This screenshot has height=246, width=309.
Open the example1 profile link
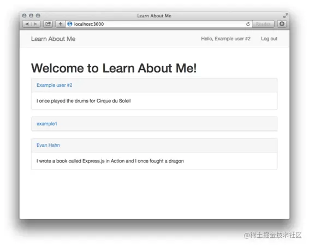(47, 124)
